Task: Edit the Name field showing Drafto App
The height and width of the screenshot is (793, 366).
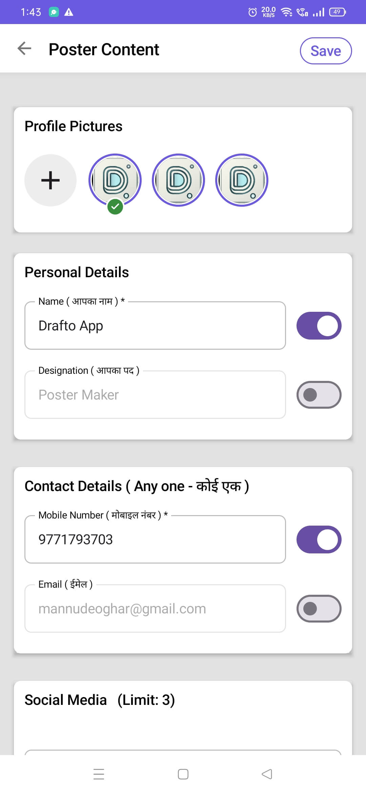Action: tap(155, 325)
